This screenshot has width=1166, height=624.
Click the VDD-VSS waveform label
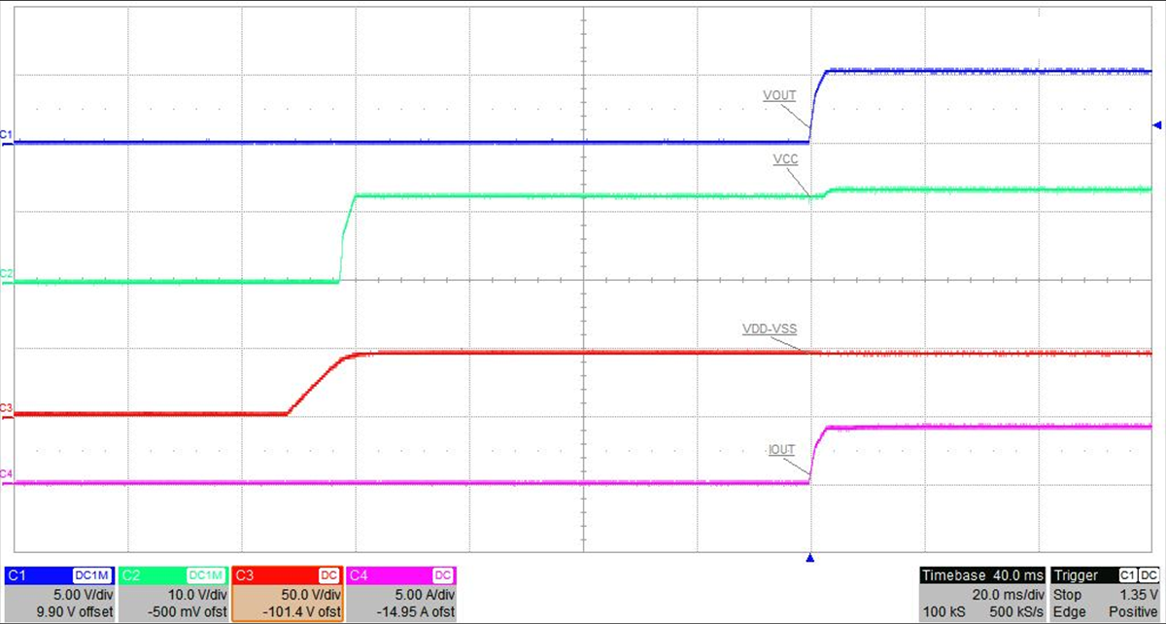(769, 329)
